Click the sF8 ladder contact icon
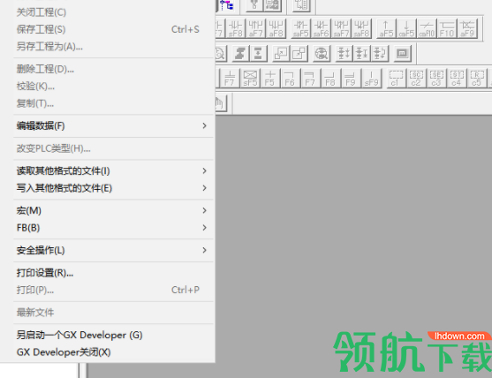This screenshot has width=492, height=378. (x=236, y=28)
